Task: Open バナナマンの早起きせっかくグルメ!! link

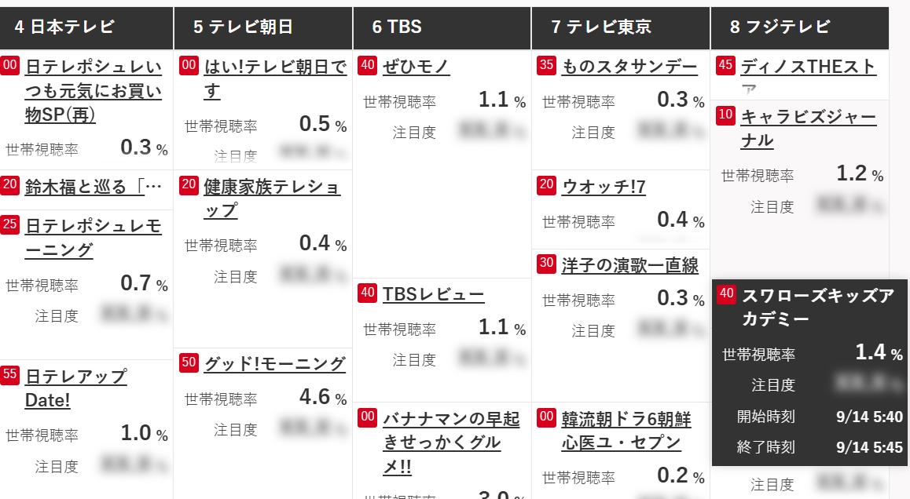Action: [450, 443]
